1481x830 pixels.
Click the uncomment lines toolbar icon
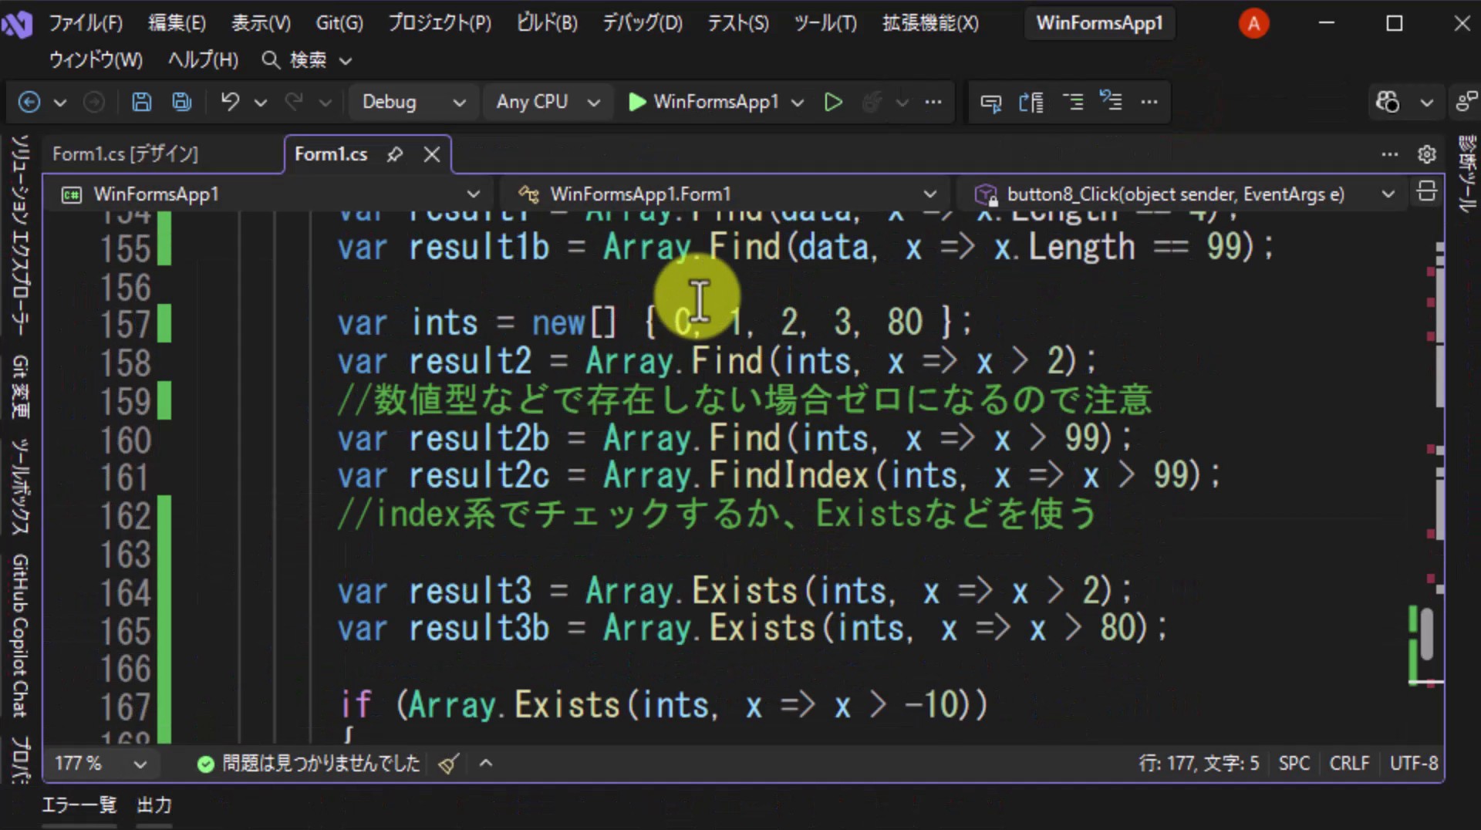coord(1111,101)
